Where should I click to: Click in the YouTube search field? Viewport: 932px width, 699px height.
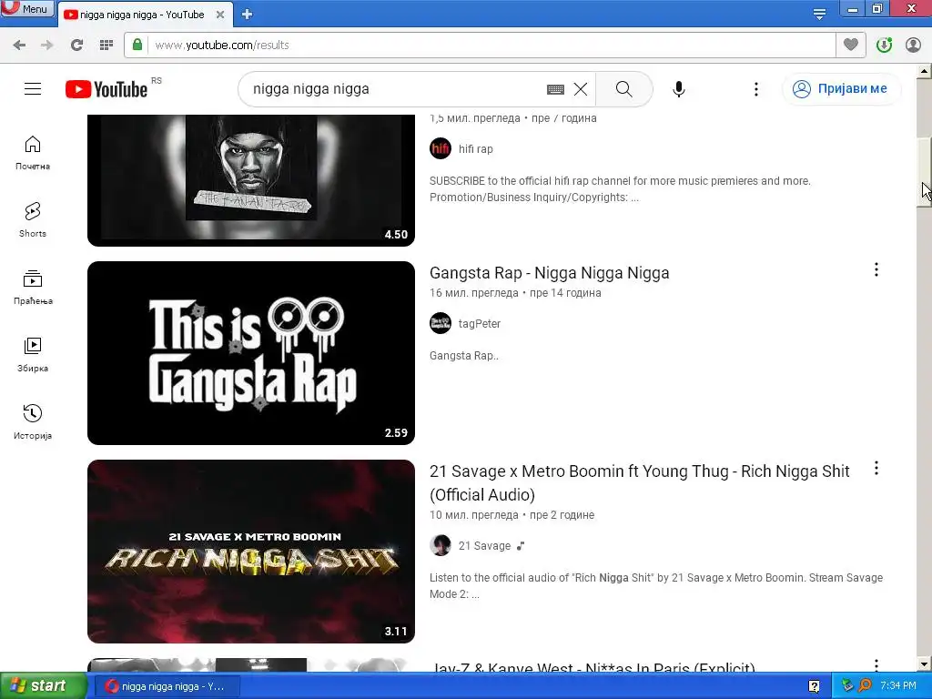click(392, 89)
